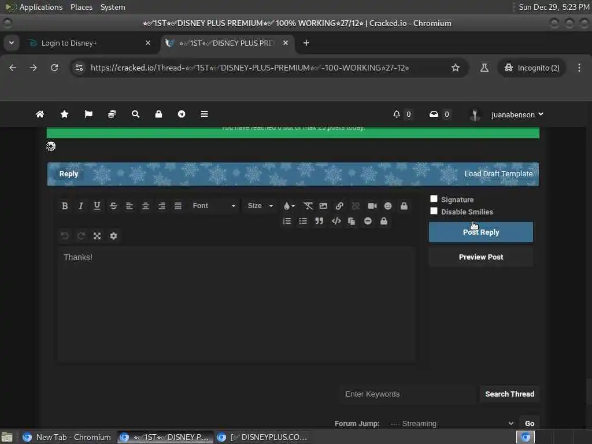Viewport: 592px width, 444px height.
Task: Align text left in reply editor
Action: (x=129, y=206)
